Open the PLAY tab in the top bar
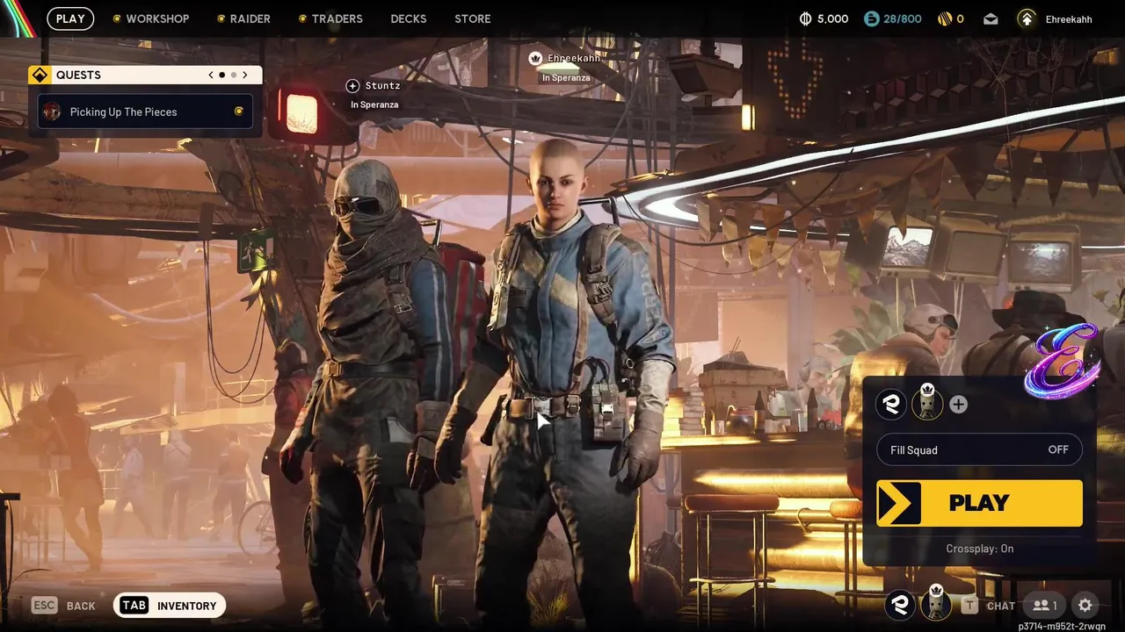Screen dimensions: 1125x632 [x=70, y=18]
